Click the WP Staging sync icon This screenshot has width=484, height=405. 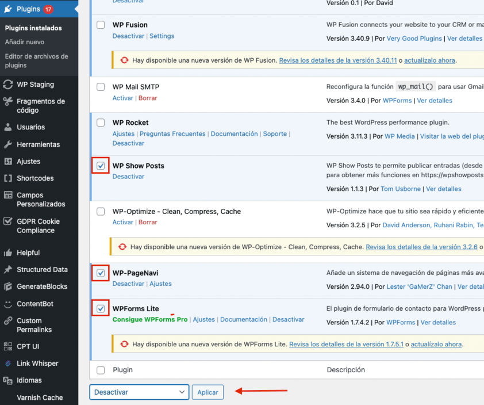tap(8, 85)
